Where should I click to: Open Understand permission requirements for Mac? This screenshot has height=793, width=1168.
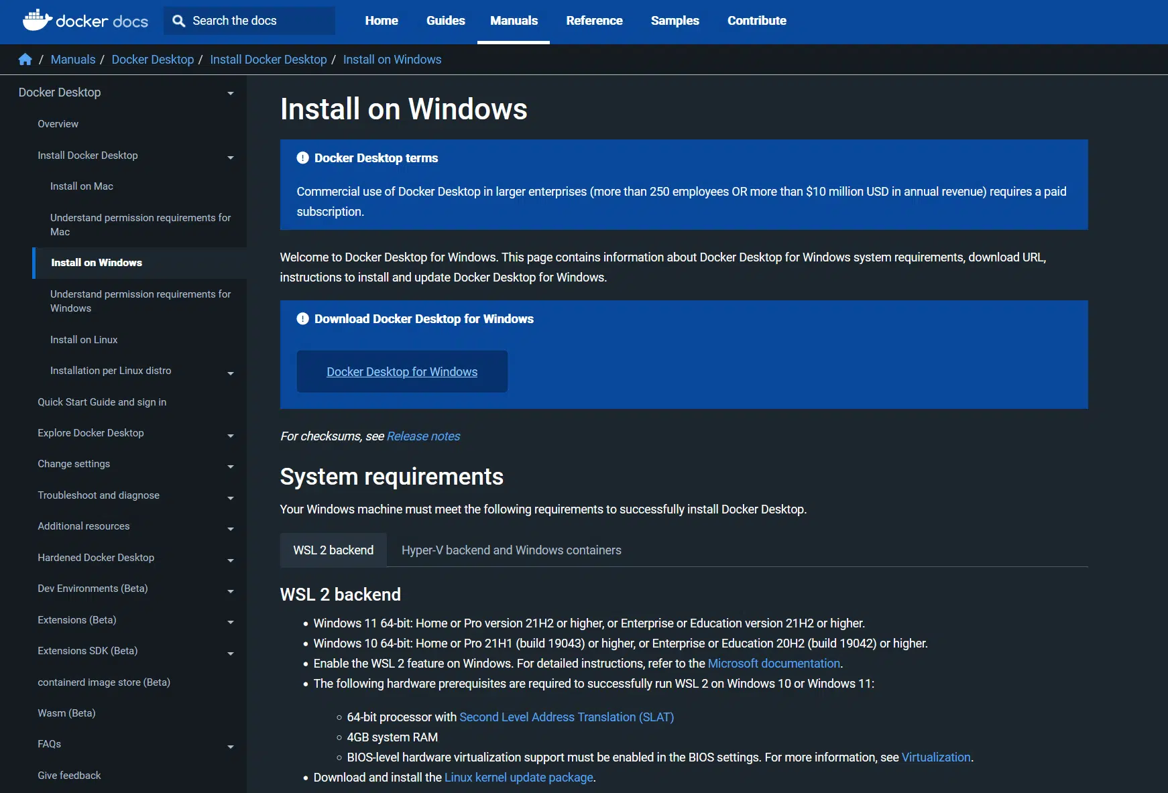(140, 225)
